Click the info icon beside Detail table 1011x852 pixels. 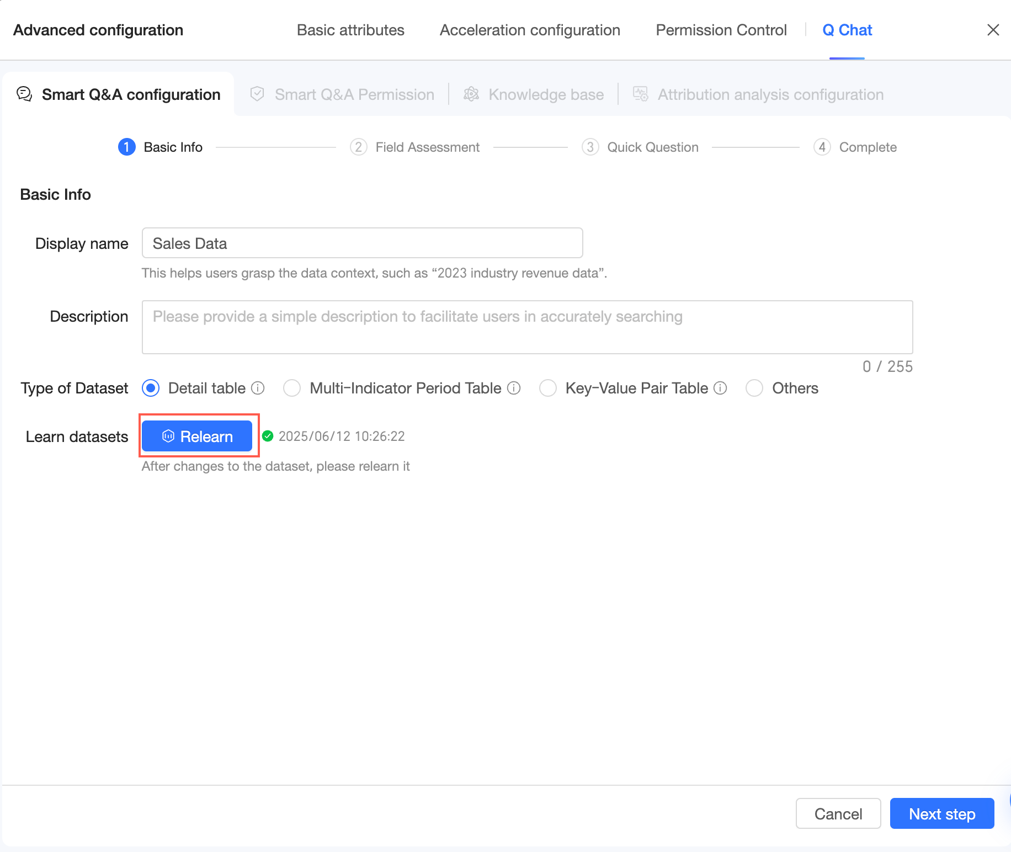(258, 388)
